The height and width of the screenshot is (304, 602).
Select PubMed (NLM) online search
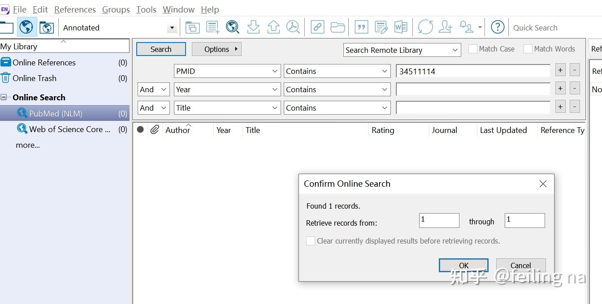coord(65,113)
